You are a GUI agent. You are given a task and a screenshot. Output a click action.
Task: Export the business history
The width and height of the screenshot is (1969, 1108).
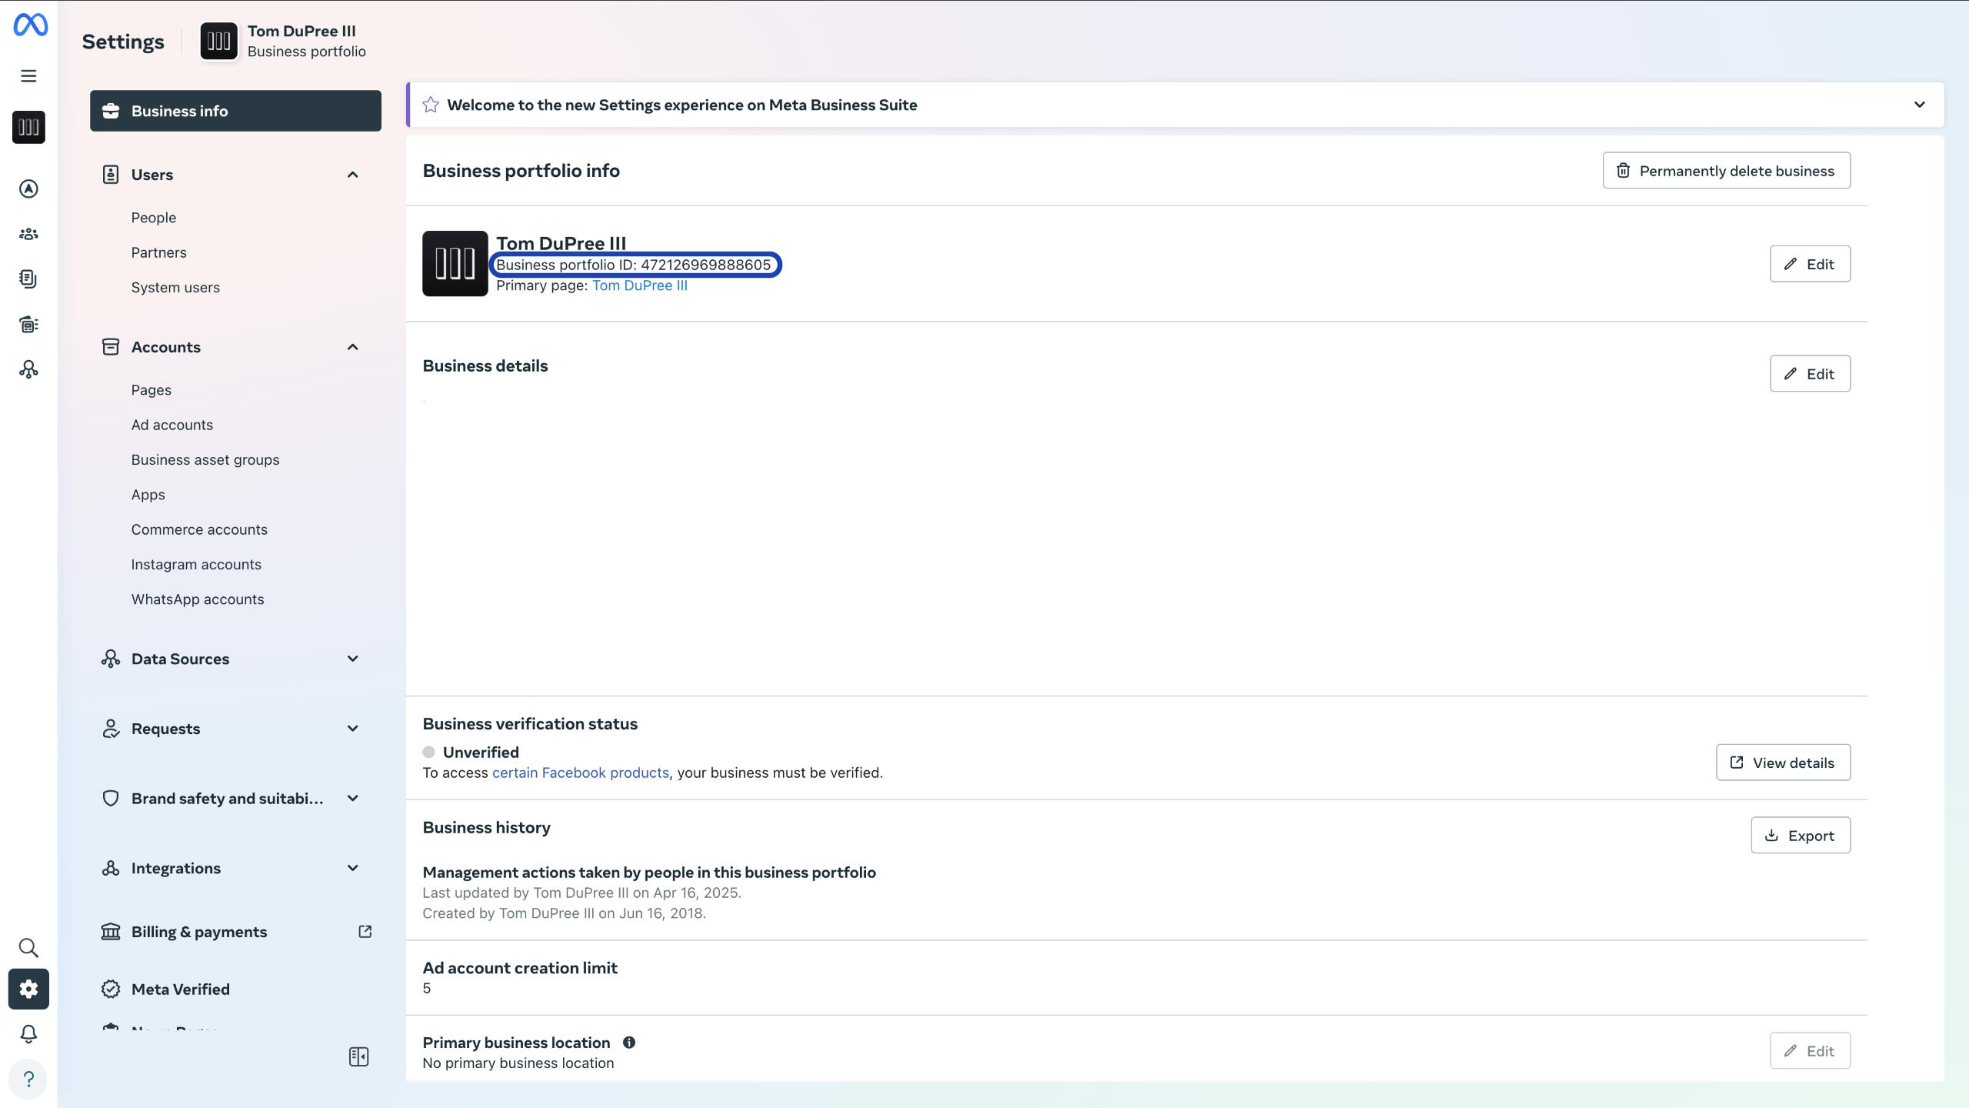click(x=1800, y=836)
